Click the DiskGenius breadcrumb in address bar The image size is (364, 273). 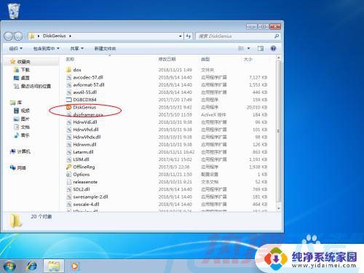point(55,36)
